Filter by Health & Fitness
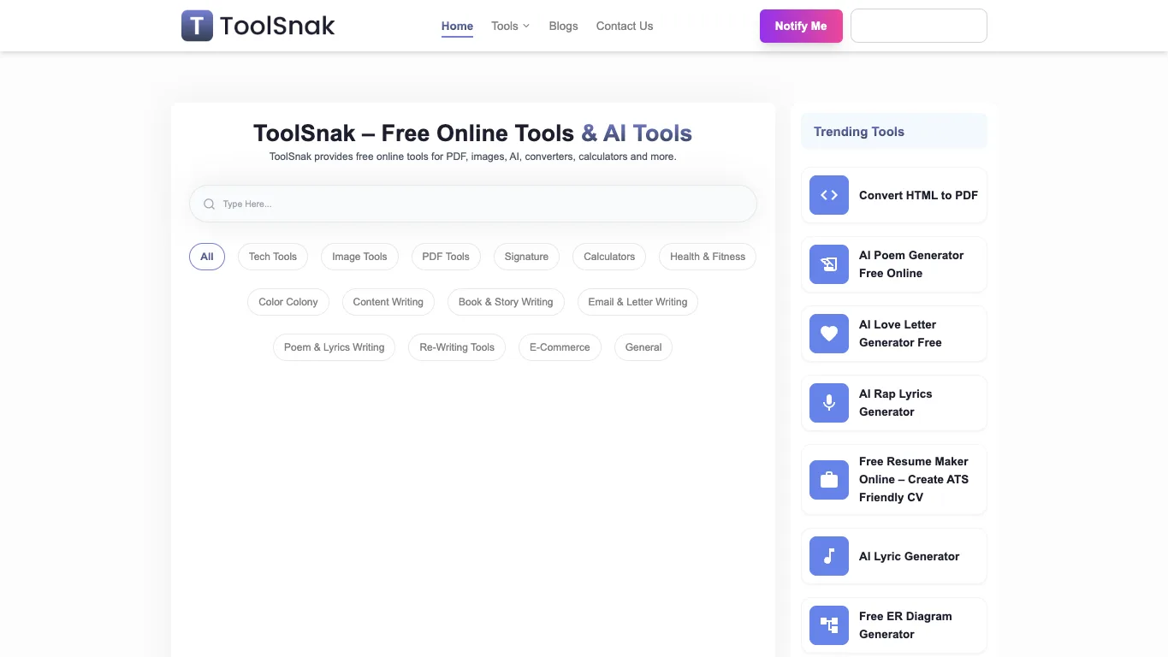Viewport: 1168px width, 657px height. tap(708, 257)
